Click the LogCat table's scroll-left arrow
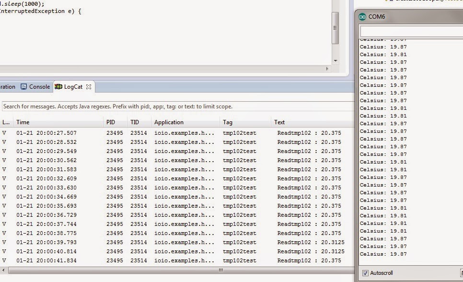Viewport: 463px width, 282px height. (x=3, y=270)
